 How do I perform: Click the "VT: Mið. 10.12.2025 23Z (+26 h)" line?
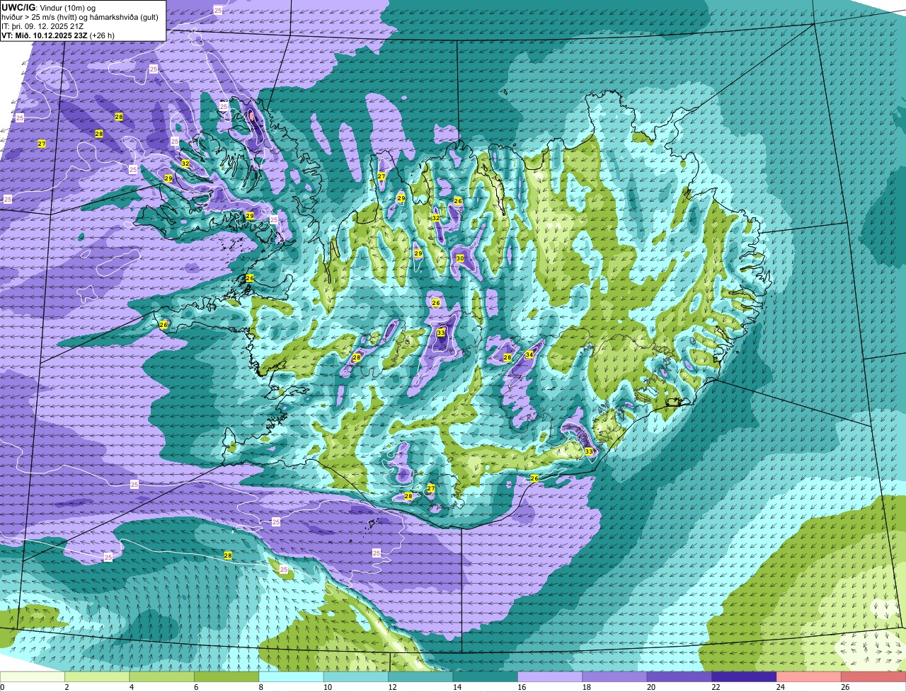(x=58, y=35)
